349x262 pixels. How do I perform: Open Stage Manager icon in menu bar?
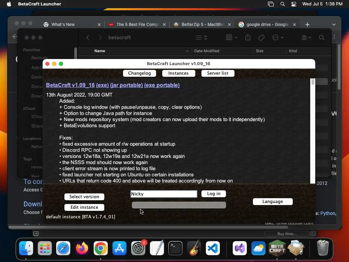pyautogui.click(x=271, y=4)
